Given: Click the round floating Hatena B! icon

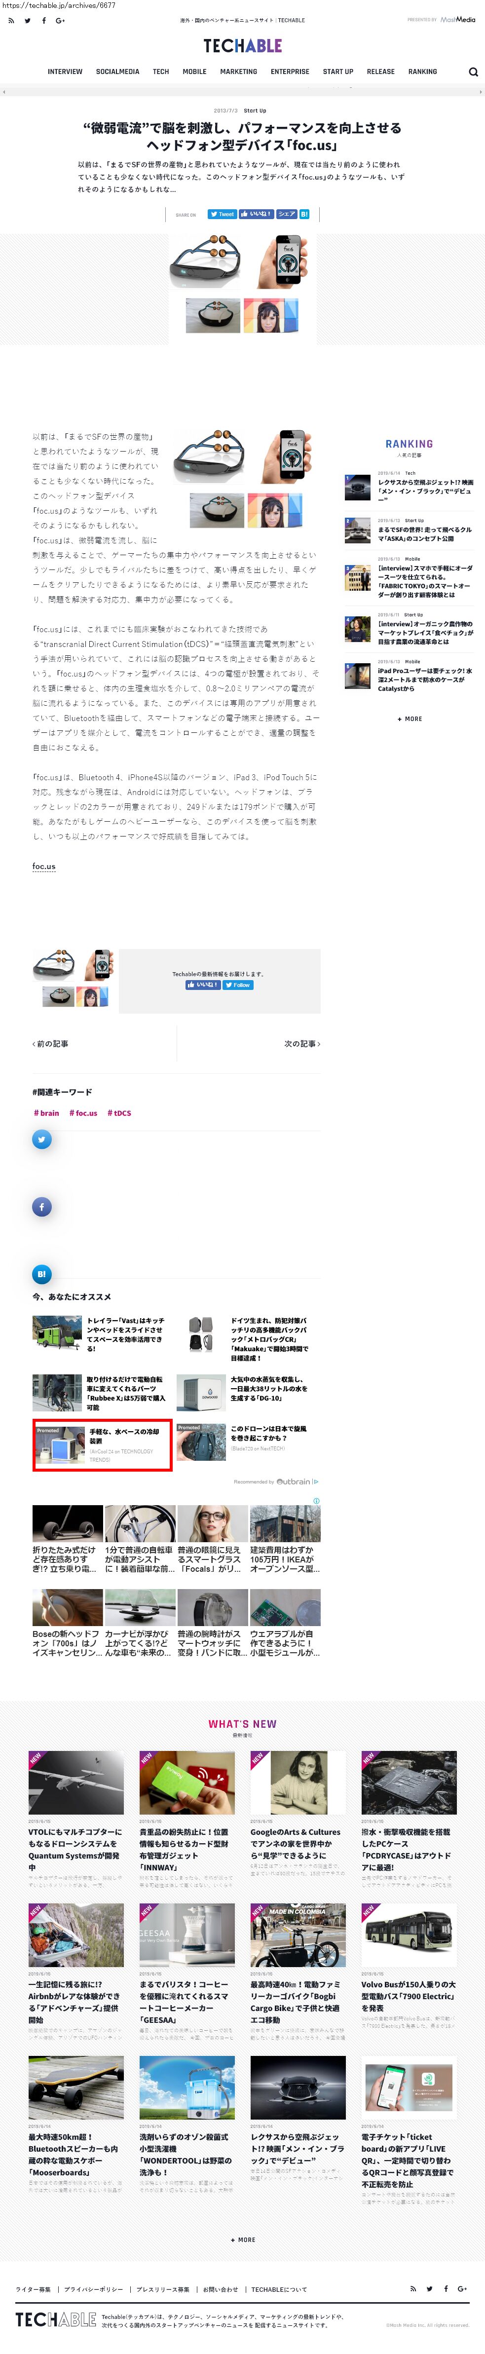Looking at the screenshot, I should coord(42,1274).
